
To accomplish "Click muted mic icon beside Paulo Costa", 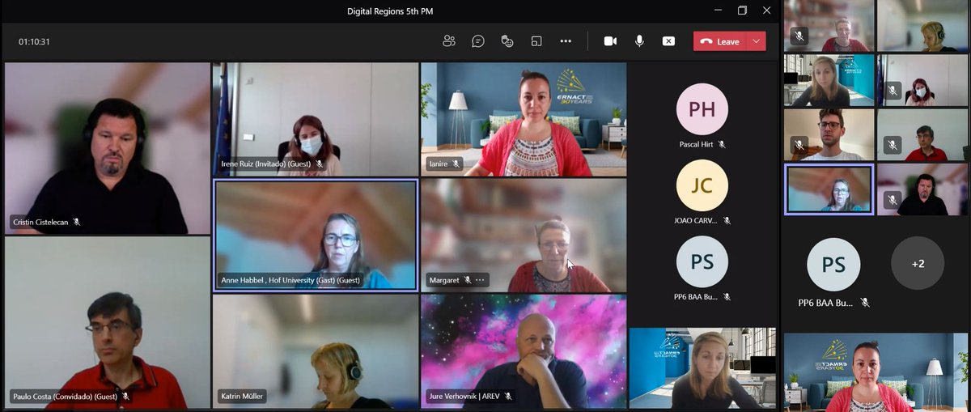I will pyautogui.click(x=125, y=397).
